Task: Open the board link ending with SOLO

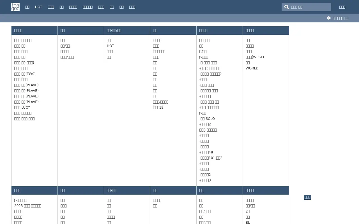Action: click(x=207, y=119)
